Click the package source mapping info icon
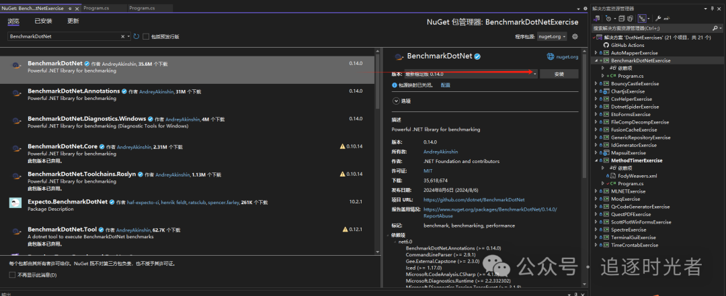This screenshot has height=296, width=726. click(395, 85)
